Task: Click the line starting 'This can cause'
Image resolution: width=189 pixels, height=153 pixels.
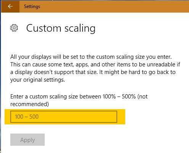Action: click(x=95, y=64)
